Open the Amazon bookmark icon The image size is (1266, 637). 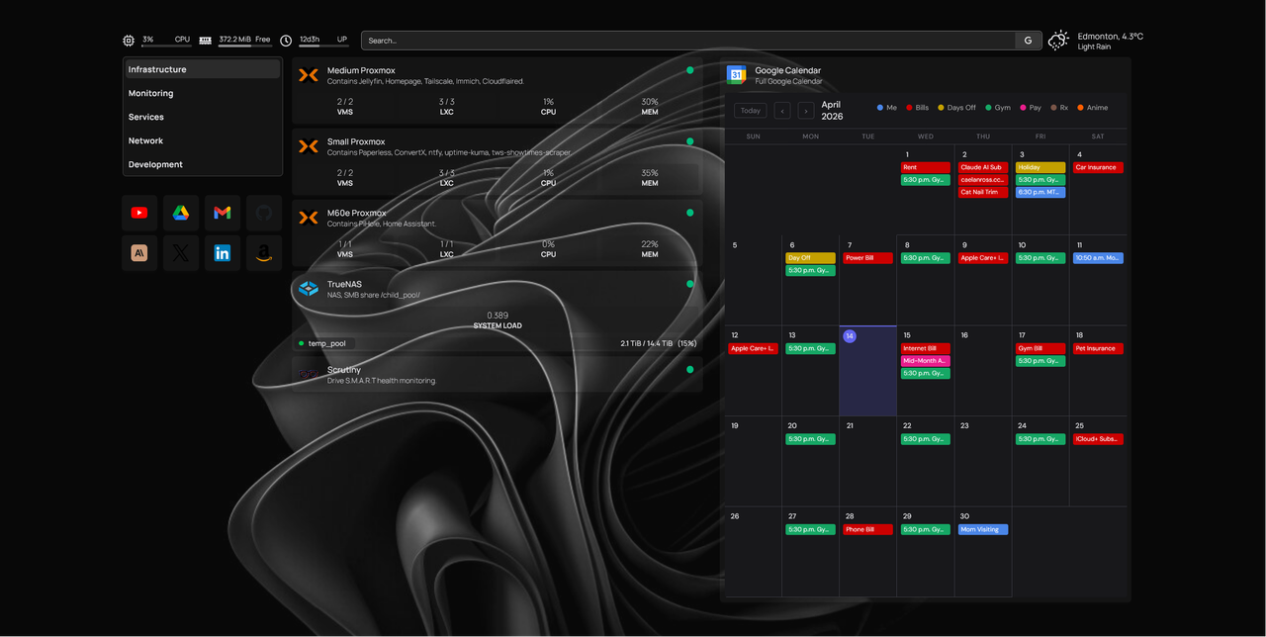click(263, 253)
